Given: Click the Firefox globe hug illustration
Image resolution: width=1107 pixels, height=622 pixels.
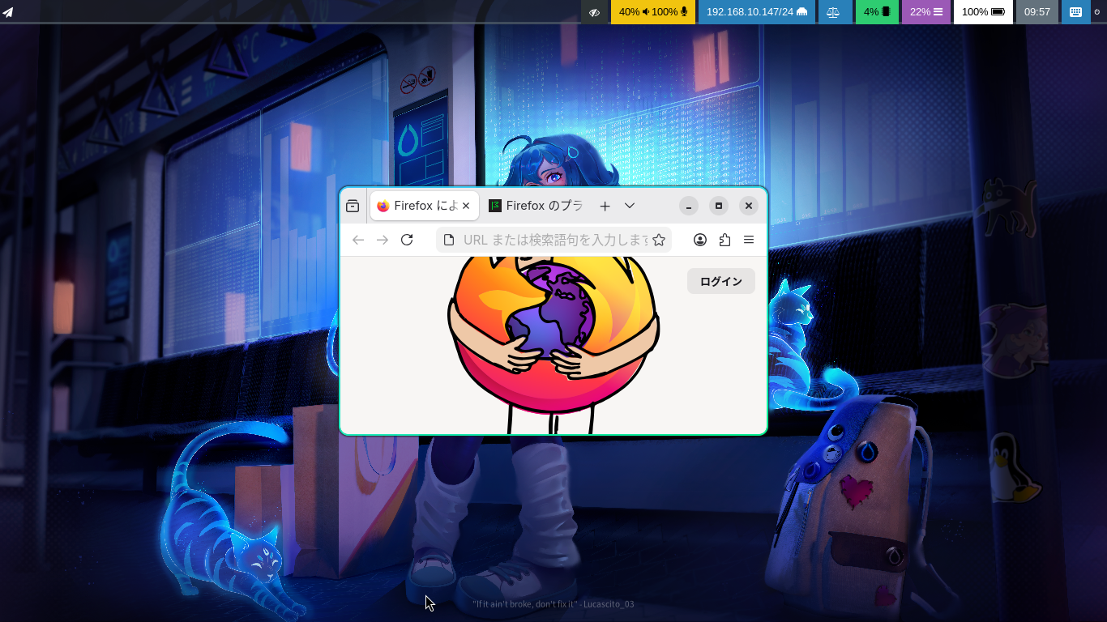Looking at the screenshot, I should (553, 345).
